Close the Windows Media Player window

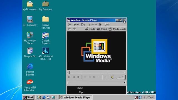coord(124,20)
